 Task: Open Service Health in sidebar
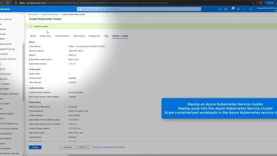[x=4, y=89]
